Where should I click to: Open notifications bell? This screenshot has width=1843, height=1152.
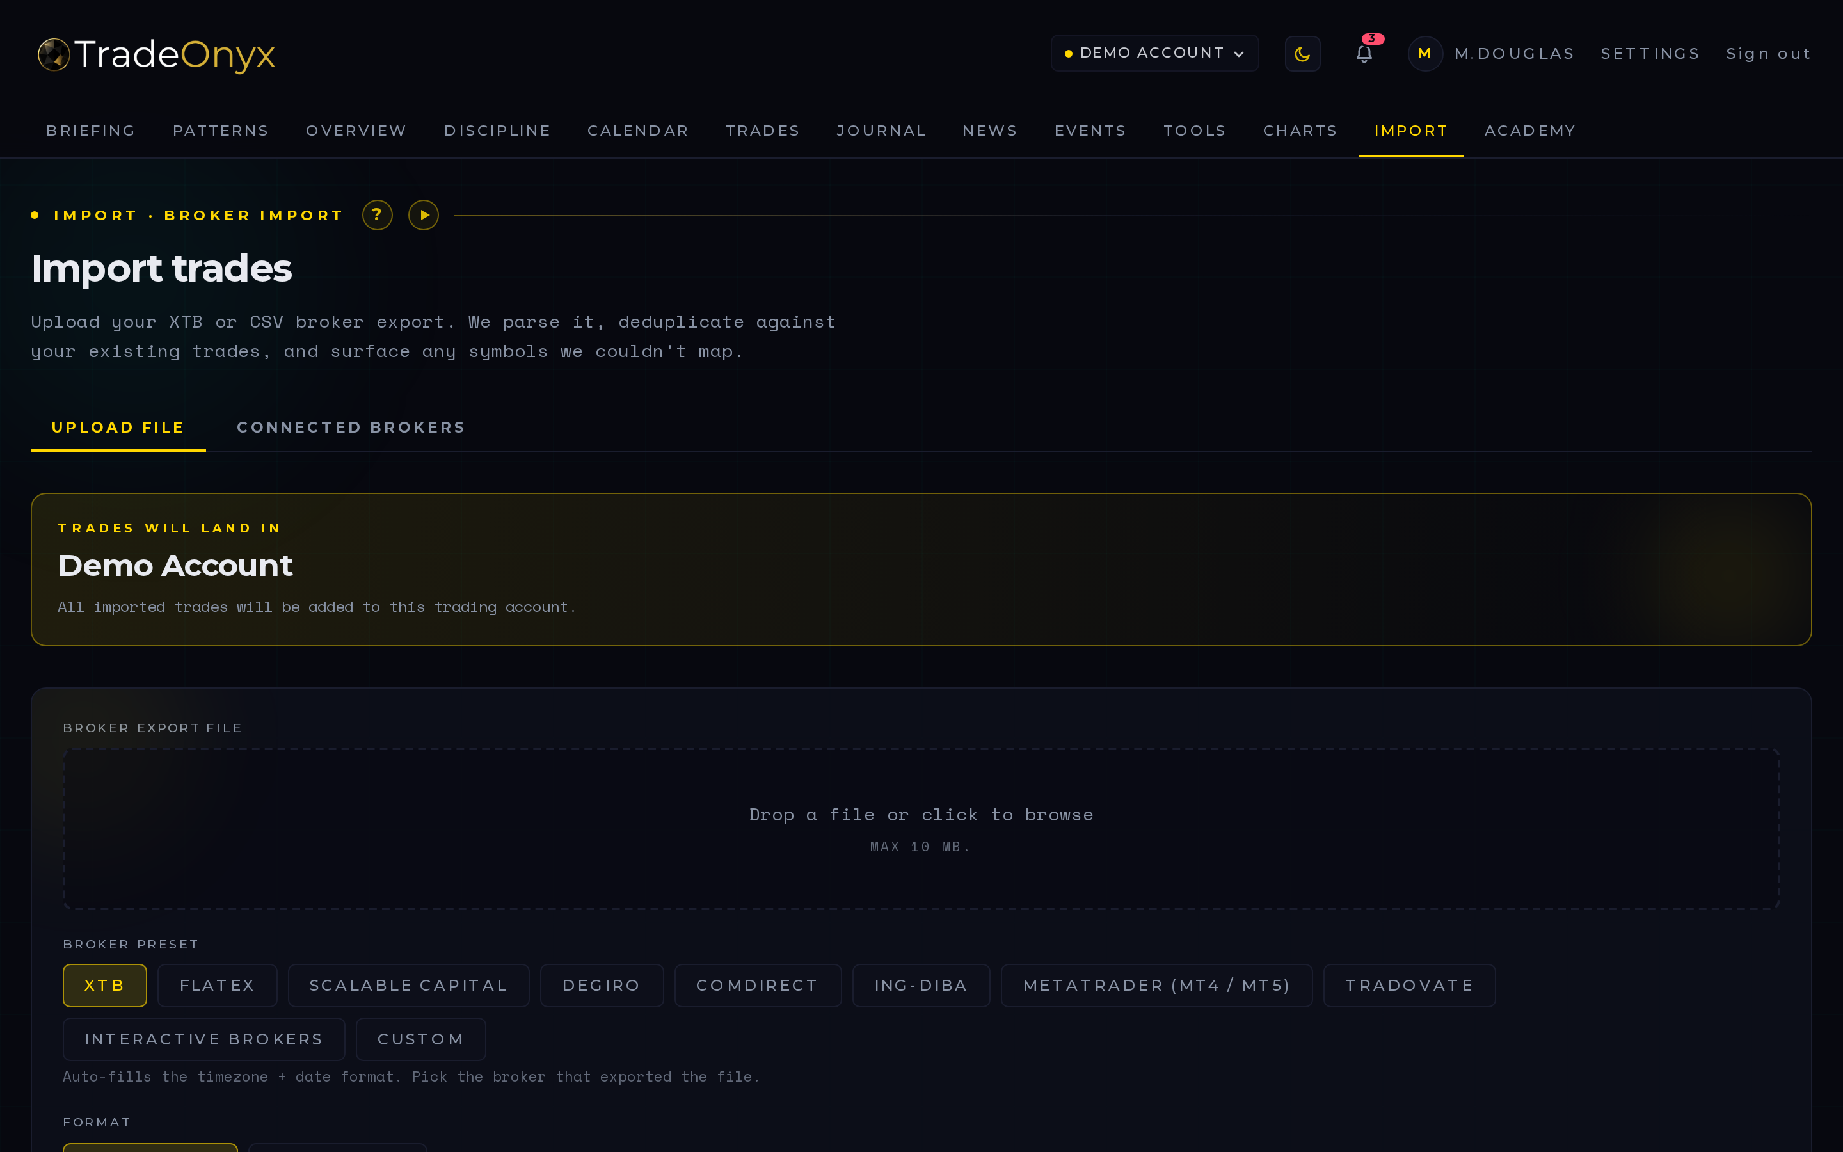coord(1364,53)
